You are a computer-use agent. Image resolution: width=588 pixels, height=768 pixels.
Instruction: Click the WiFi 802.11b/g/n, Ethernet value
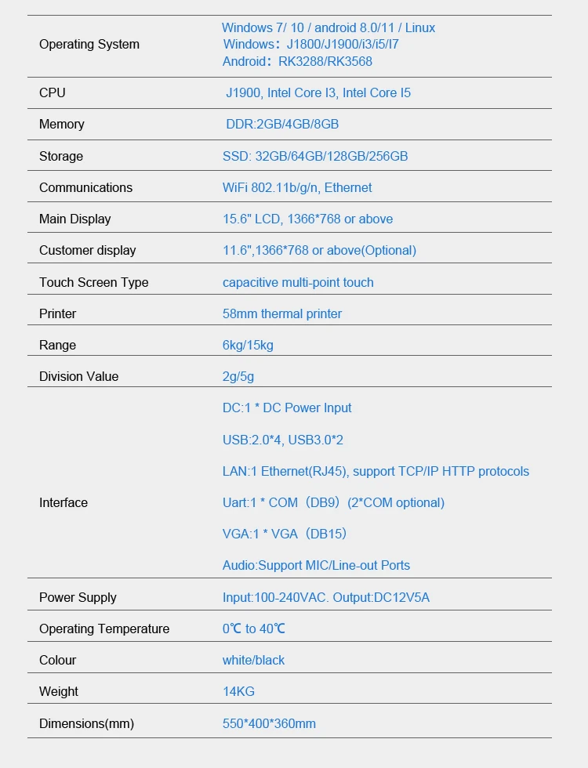(x=297, y=187)
